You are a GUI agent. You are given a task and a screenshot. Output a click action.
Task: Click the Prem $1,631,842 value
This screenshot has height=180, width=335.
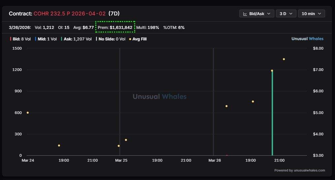pyautogui.click(x=115, y=27)
